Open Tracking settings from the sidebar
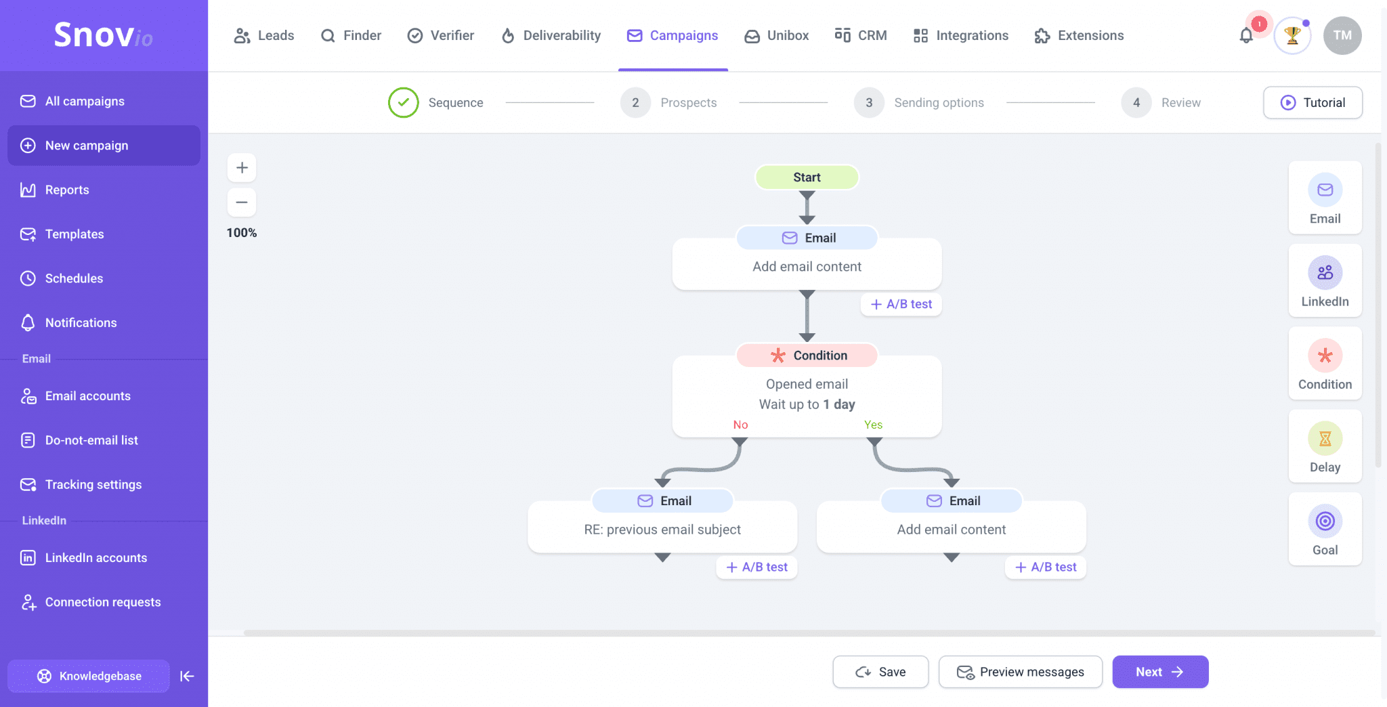Screen dimensions: 1387x707 [x=93, y=484]
